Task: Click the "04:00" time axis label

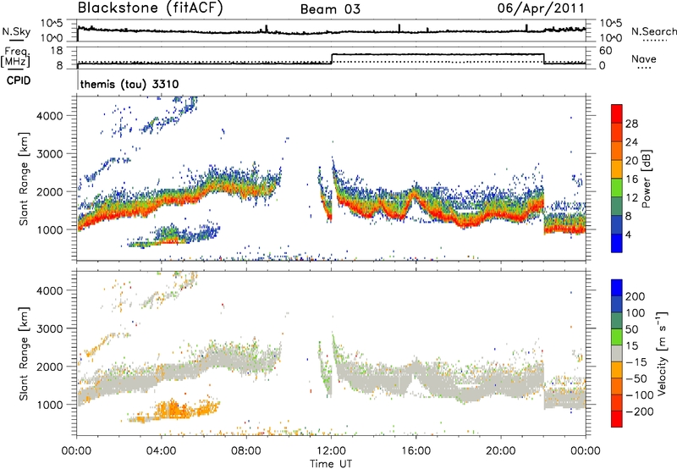Action: 162,451
